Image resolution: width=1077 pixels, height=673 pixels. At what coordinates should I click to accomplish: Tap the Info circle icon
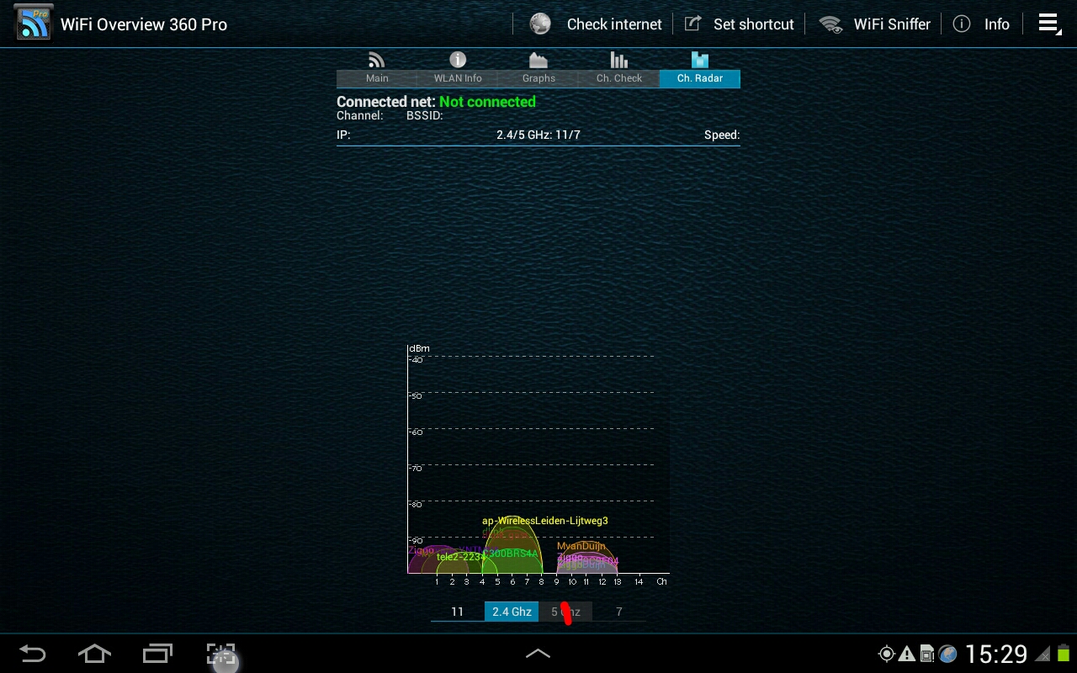pyautogui.click(x=961, y=24)
